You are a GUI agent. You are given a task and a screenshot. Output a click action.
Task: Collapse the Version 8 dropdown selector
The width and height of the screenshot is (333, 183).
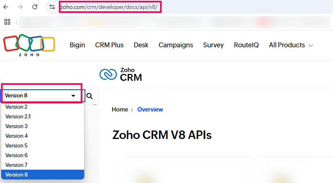point(43,96)
